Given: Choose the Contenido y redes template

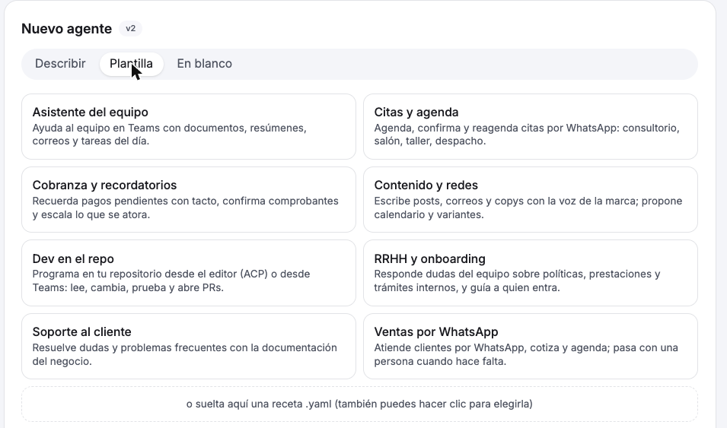Looking at the screenshot, I should (531, 200).
